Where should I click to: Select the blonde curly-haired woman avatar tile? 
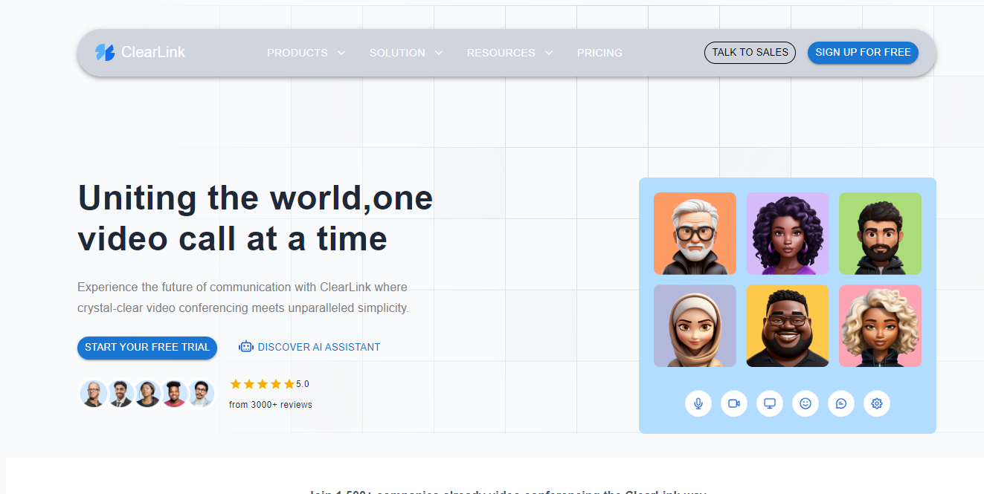point(880,326)
